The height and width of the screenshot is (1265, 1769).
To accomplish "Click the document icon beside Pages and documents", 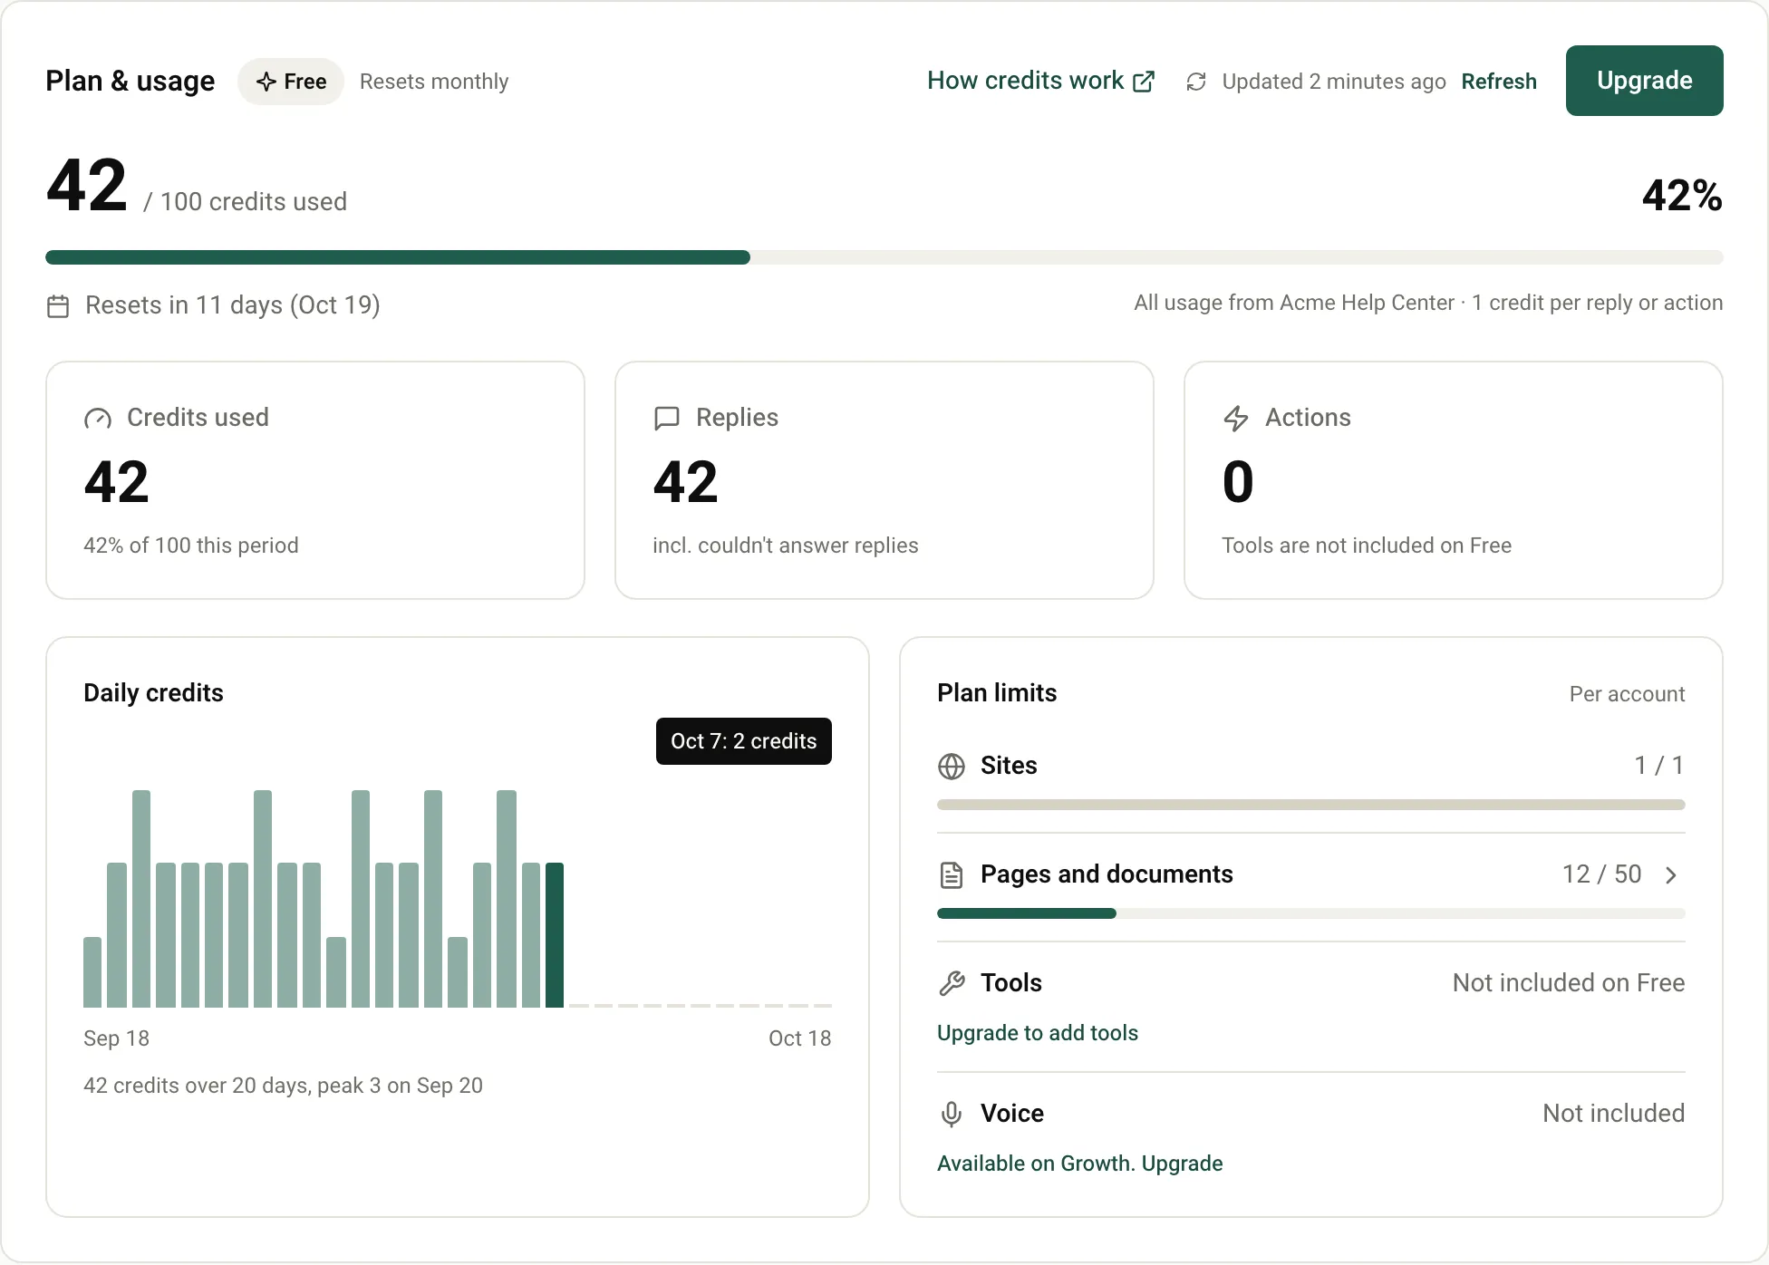I will pos(952,875).
